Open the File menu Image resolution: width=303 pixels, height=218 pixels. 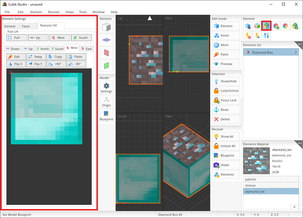tap(7, 12)
